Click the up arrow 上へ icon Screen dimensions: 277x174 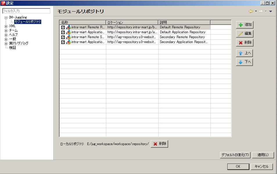click(x=240, y=53)
